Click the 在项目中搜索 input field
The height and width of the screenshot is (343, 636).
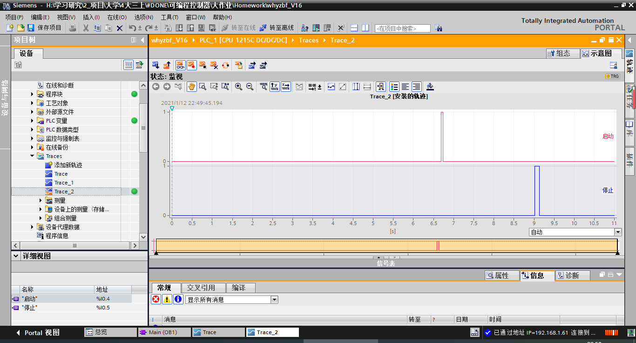click(x=402, y=28)
